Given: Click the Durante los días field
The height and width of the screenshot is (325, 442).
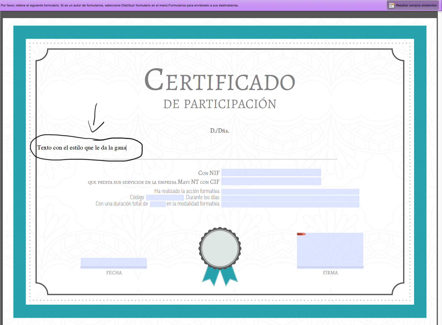Looking at the screenshot, I should click(x=290, y=198).
